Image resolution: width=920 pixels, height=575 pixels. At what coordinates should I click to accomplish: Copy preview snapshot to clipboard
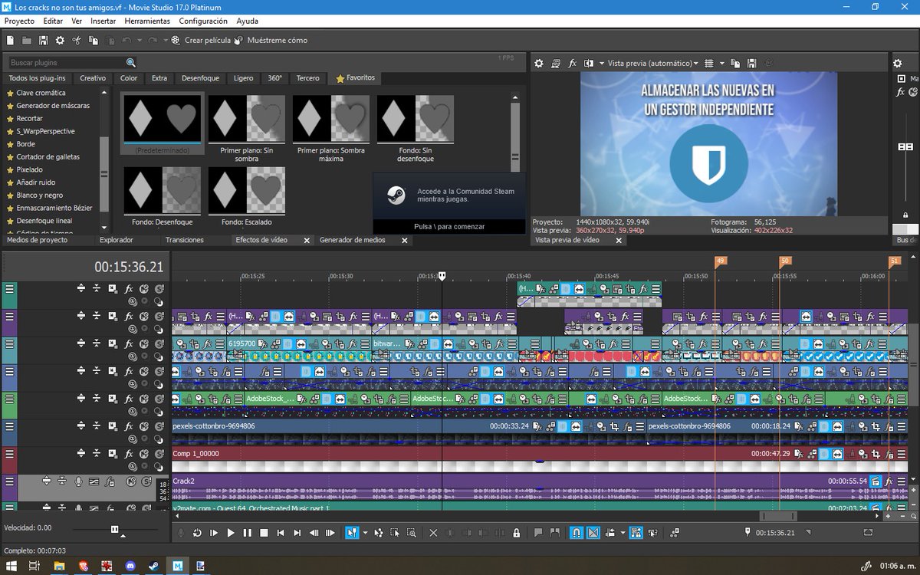735,63
